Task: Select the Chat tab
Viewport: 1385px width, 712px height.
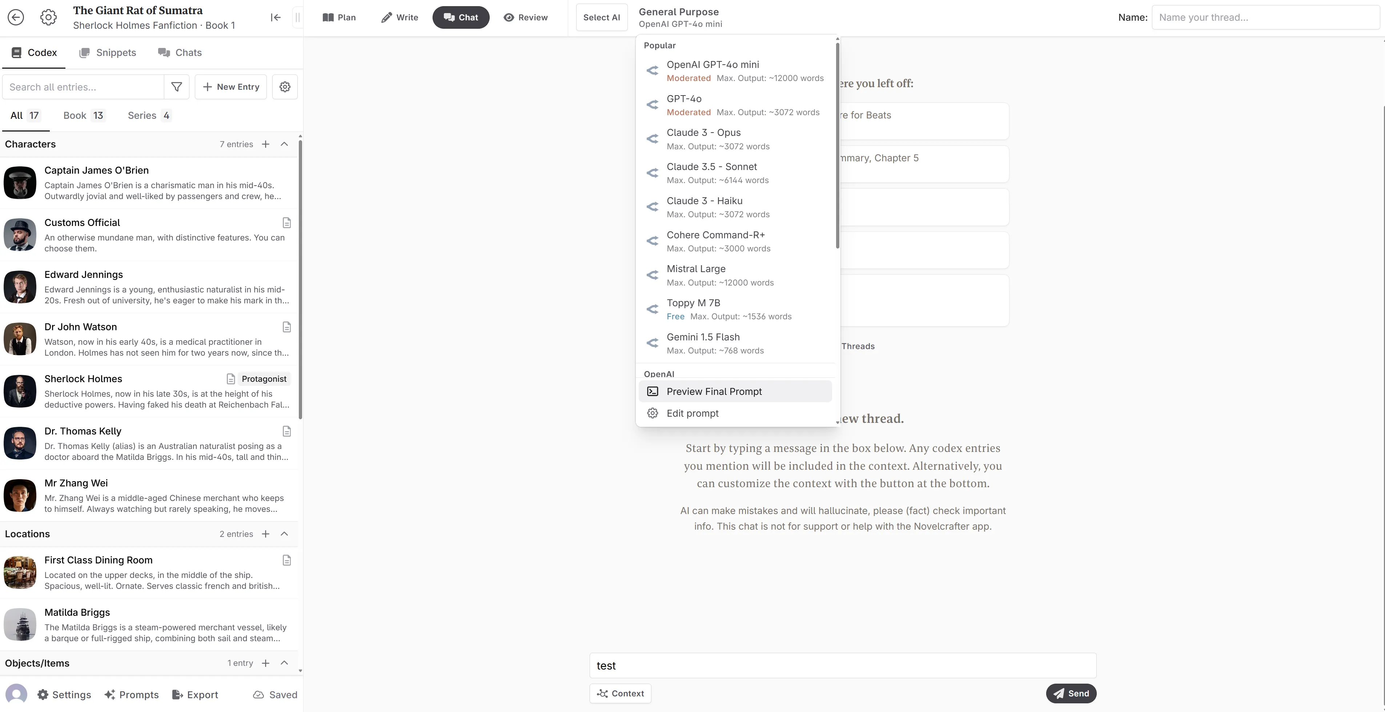Action: (x=461, y=17)
